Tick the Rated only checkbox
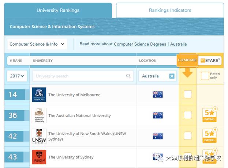 tap(205, 76)
